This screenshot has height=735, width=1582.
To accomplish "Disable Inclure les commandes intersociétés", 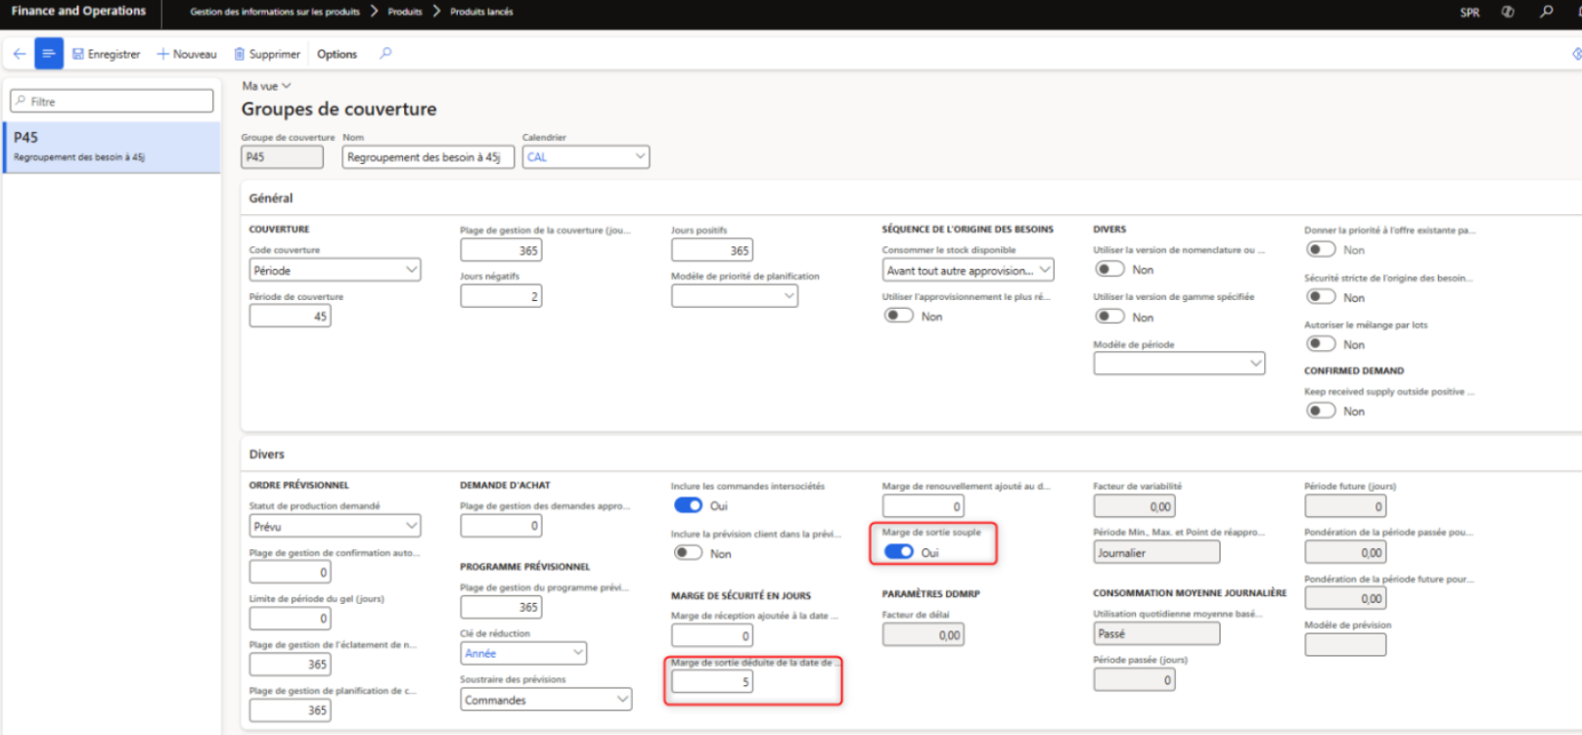I will point(688,505).
